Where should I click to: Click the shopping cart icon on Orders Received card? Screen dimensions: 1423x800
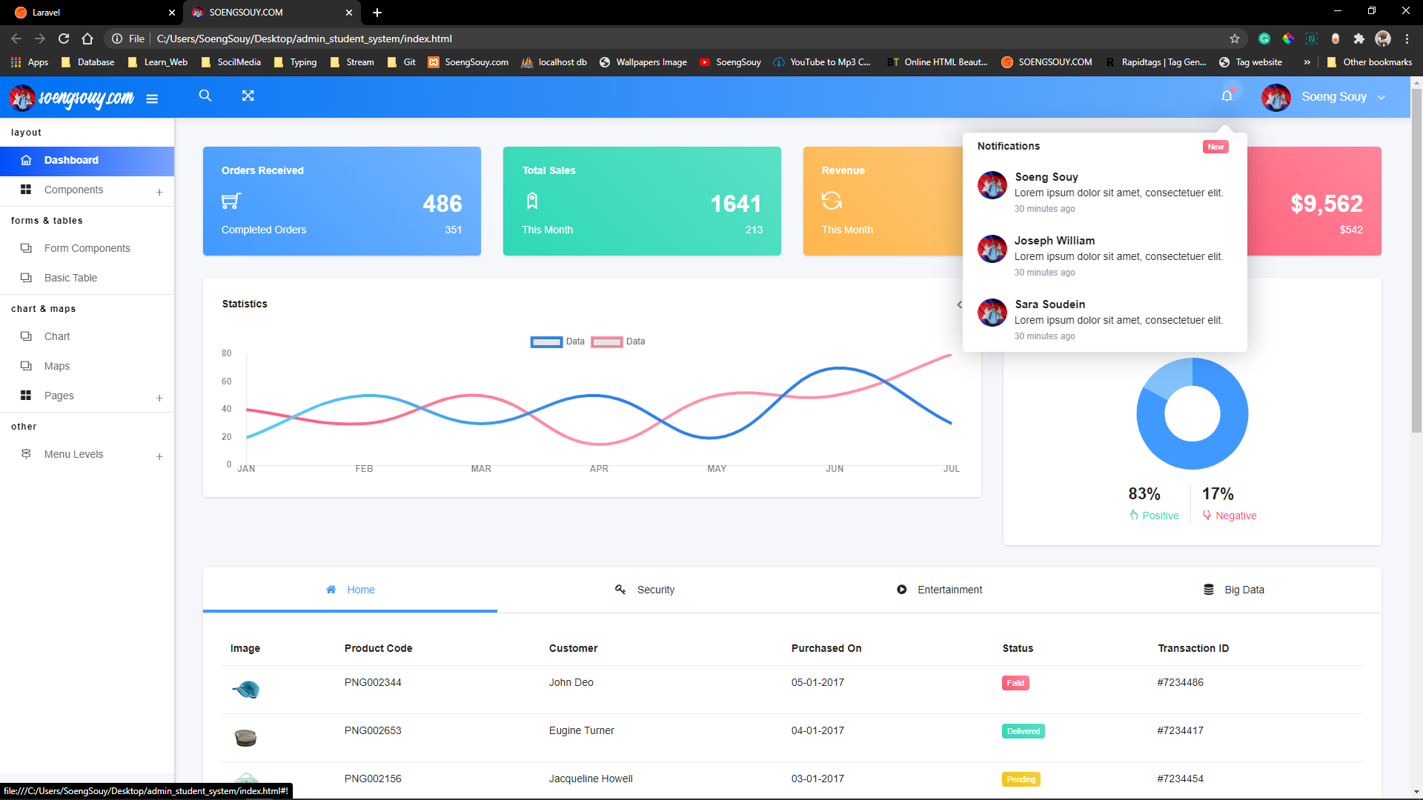tap(231, 201)
